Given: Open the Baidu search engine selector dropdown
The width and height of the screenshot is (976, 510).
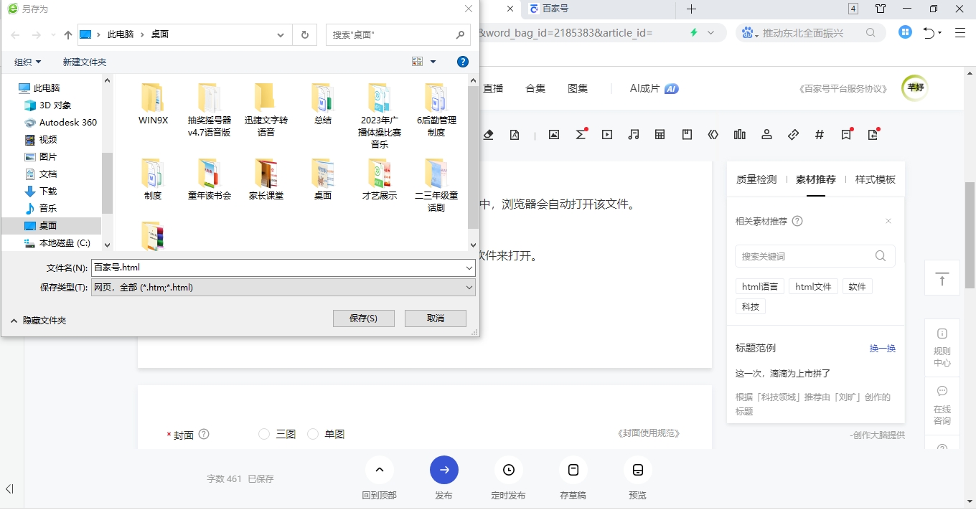Looking at the screenshot, I should 751,33.
